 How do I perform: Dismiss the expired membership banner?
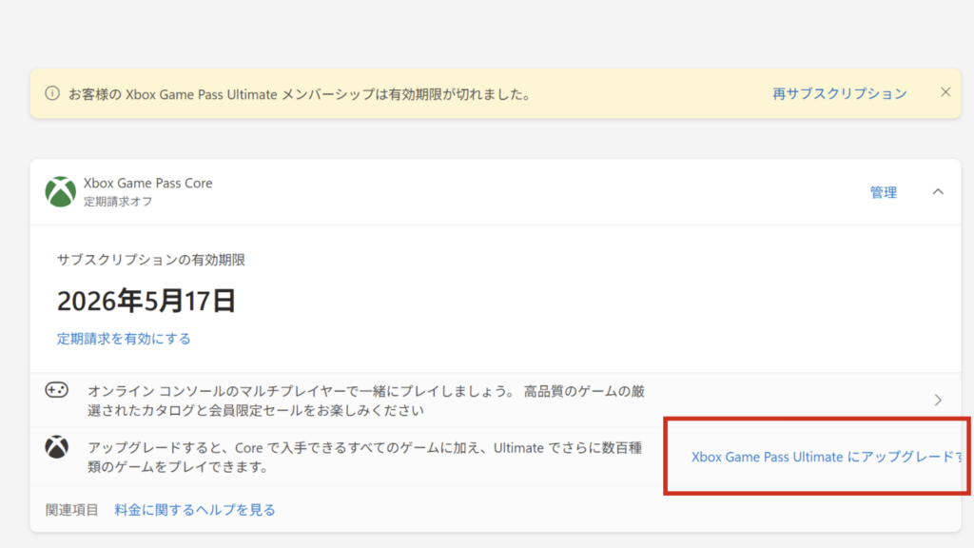pos(945,92)
